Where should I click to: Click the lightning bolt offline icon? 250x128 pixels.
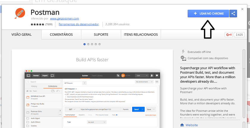pos(183,52)
